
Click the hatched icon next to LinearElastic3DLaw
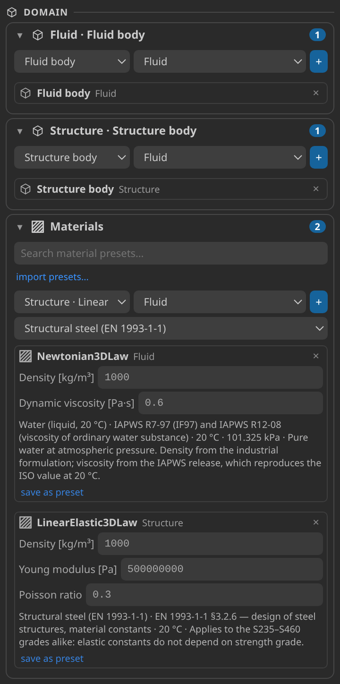pos(25,523)
